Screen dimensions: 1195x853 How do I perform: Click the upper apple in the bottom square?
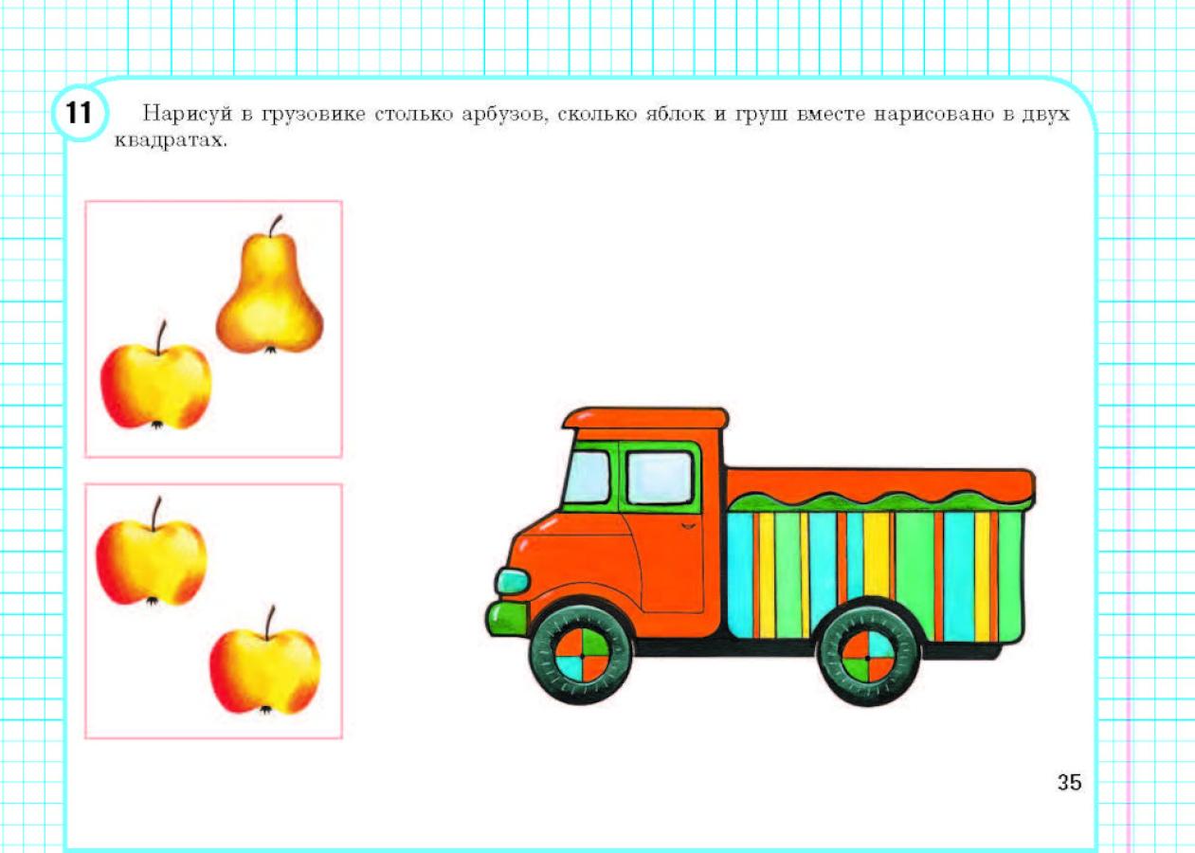(x=151, y=560)
